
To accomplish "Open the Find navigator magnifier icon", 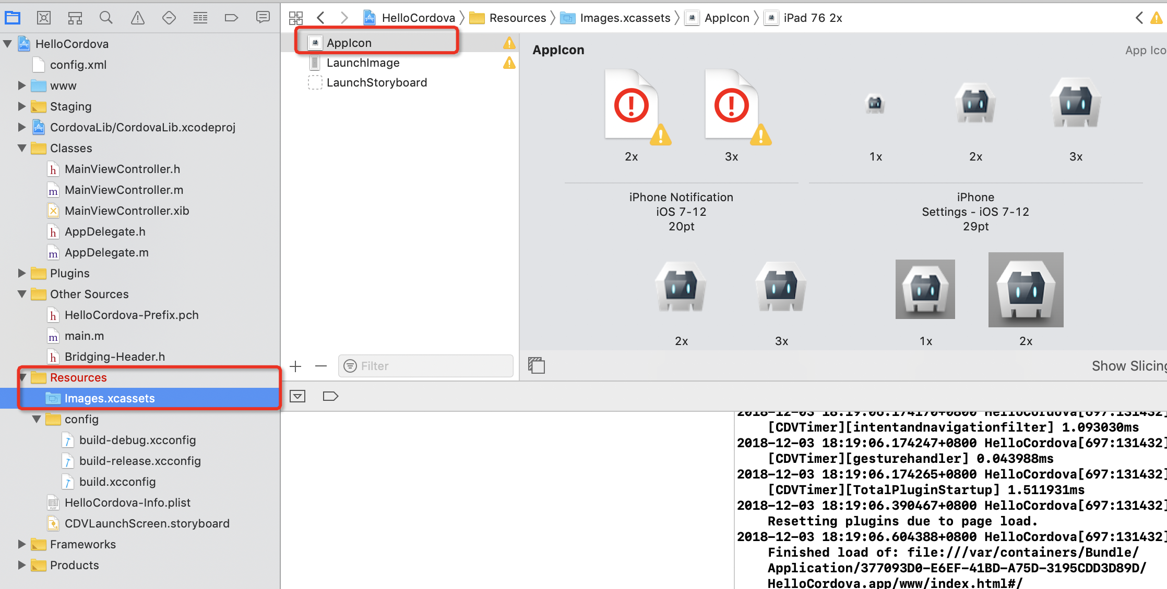I will [x=106, y=18].
